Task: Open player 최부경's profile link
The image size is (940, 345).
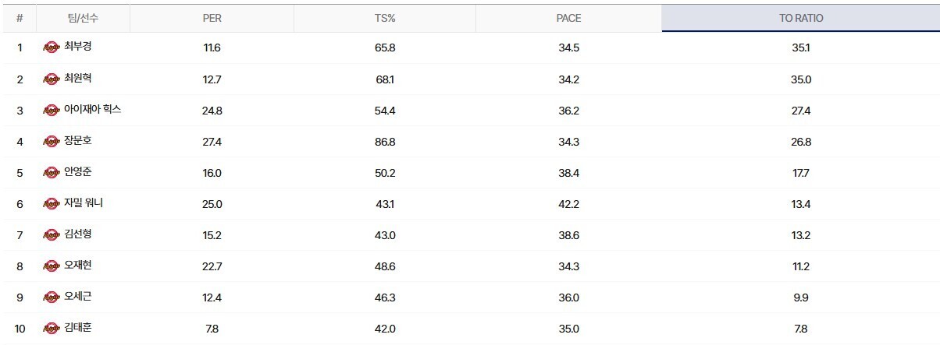Action: point(79,48)
